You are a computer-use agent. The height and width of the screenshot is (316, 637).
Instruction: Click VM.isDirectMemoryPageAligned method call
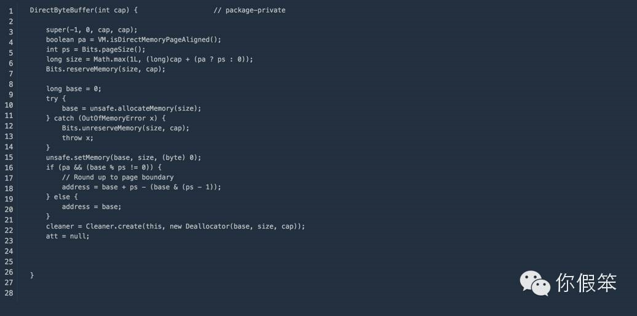(159, 39)
